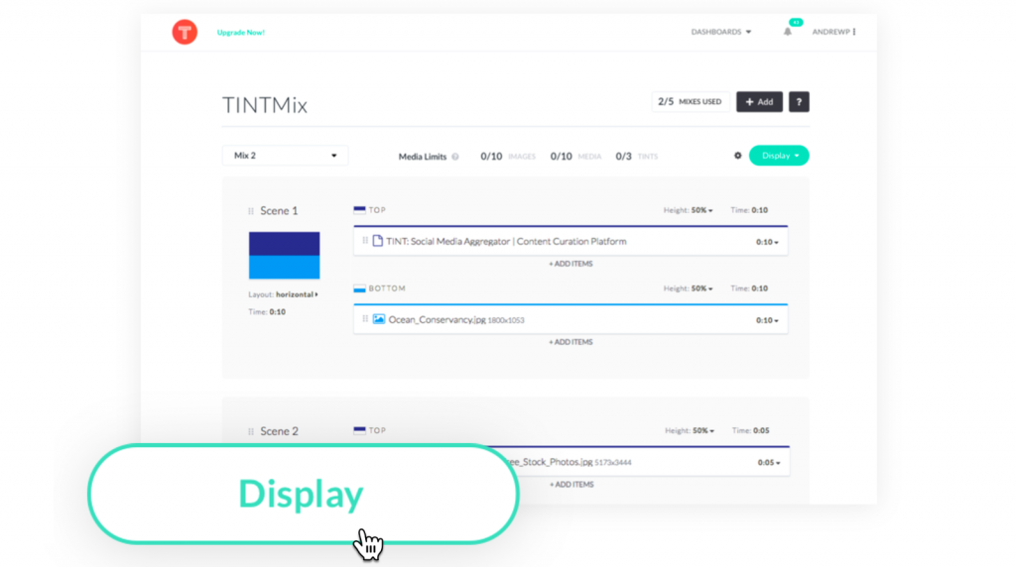This screenshot has width=1016, height=567.
Task: Click 'Time: 0:10' in Scene 1 TOP header
Action: [749, 210]
